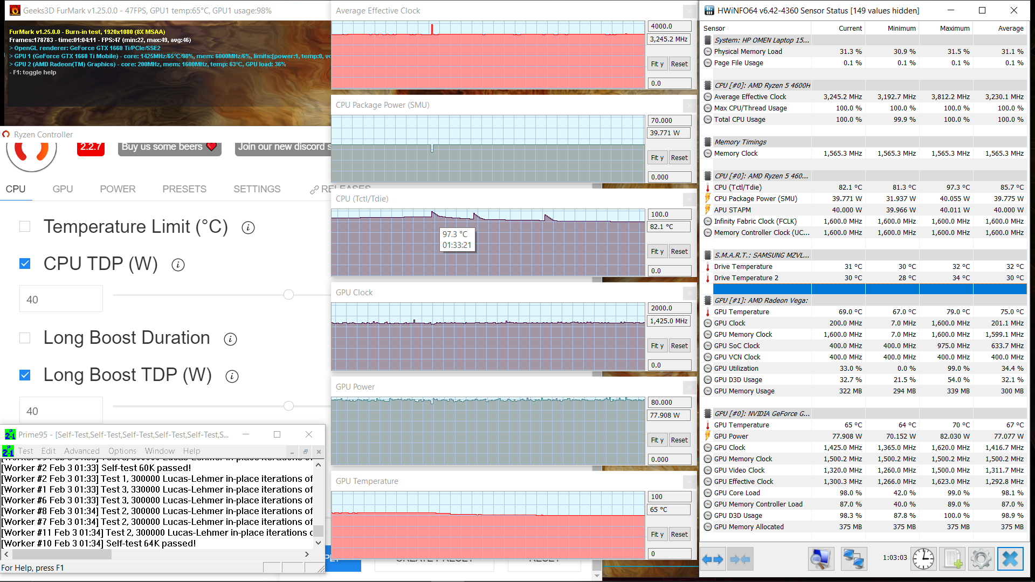This screenshot has height=582, width=1035.
Task: Click HWiNFO clock reset-timer icon
Action: tap(923, 559)
